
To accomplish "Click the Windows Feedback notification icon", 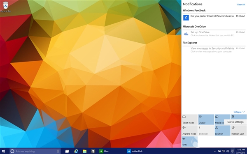I will click(186, 17).
